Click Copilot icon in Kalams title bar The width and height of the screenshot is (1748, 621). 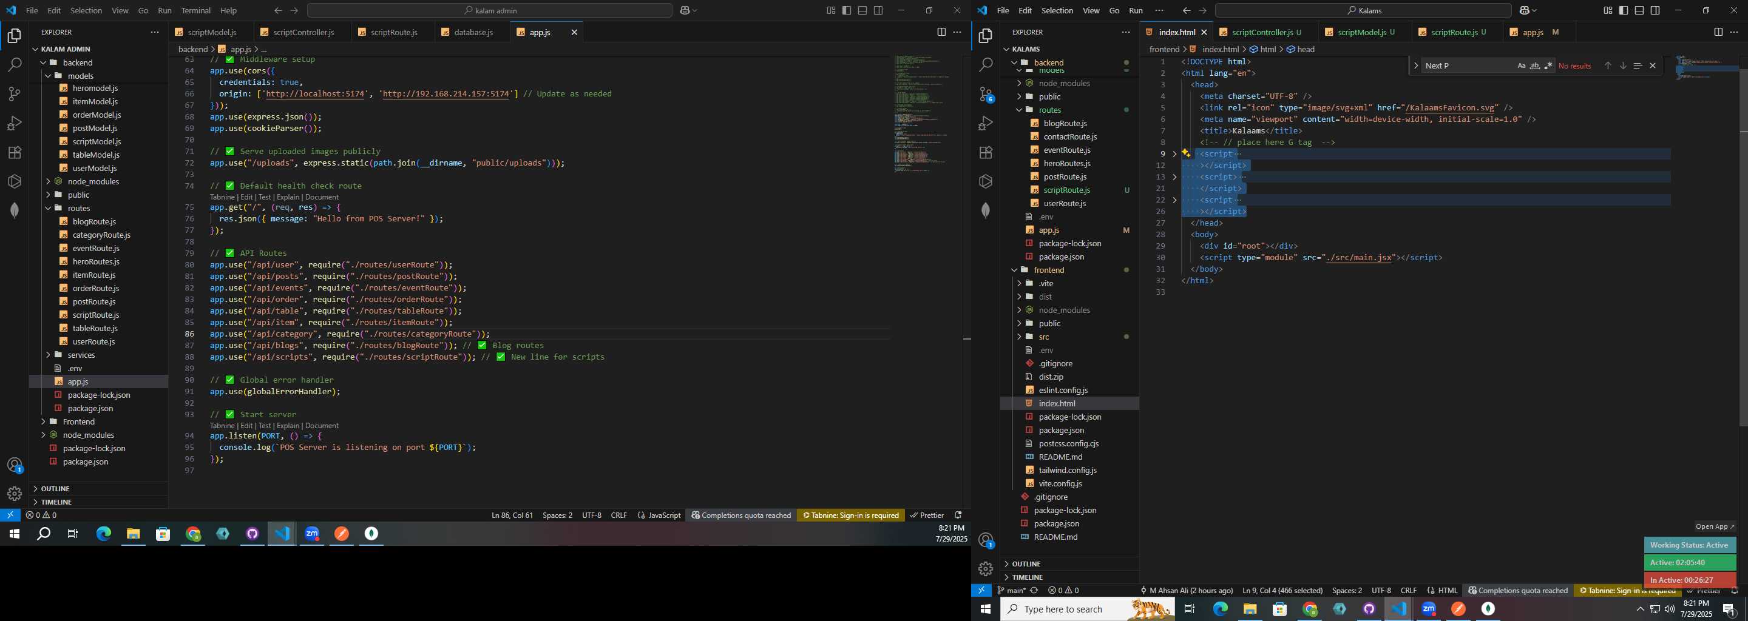(1525, 10)
